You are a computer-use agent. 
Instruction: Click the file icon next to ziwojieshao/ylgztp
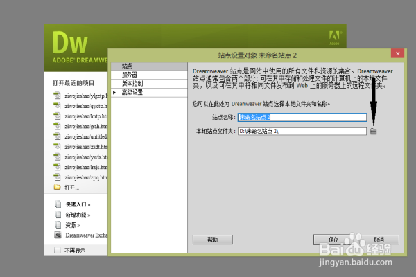57,96
